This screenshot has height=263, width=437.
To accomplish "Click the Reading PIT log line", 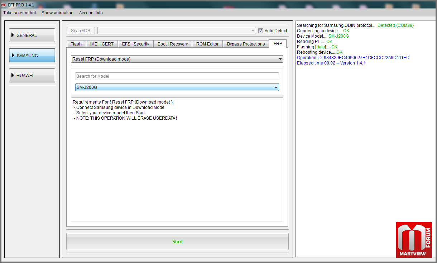I will point(315,42).
